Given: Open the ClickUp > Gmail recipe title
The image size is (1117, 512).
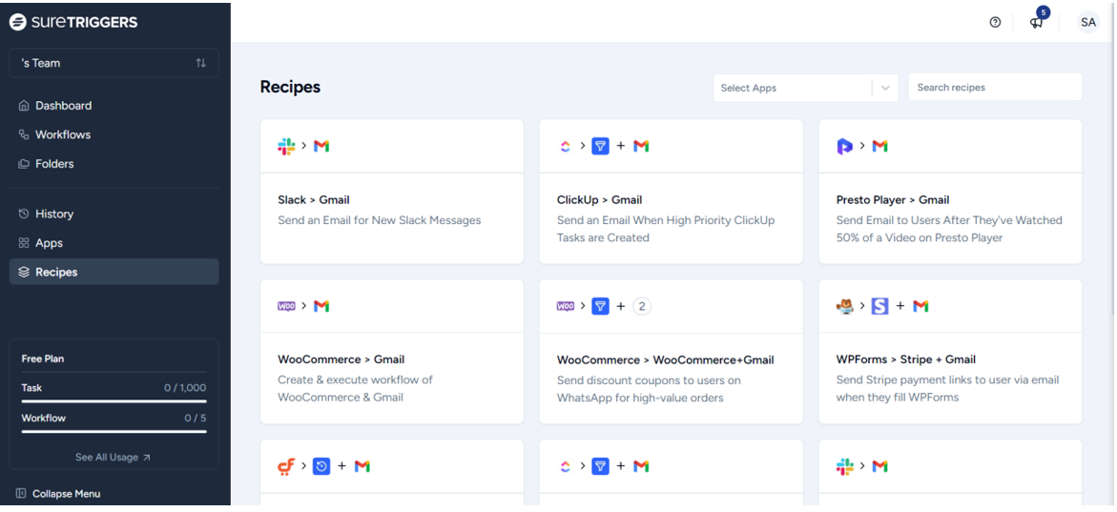Looking at the screenshot, I should (600, 200).
